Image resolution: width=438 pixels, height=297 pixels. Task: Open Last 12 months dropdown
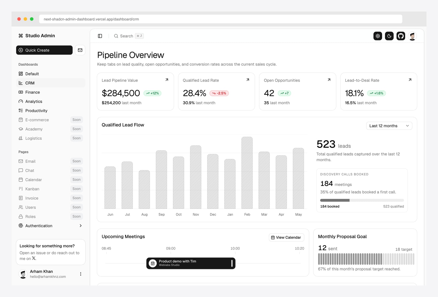389,126
